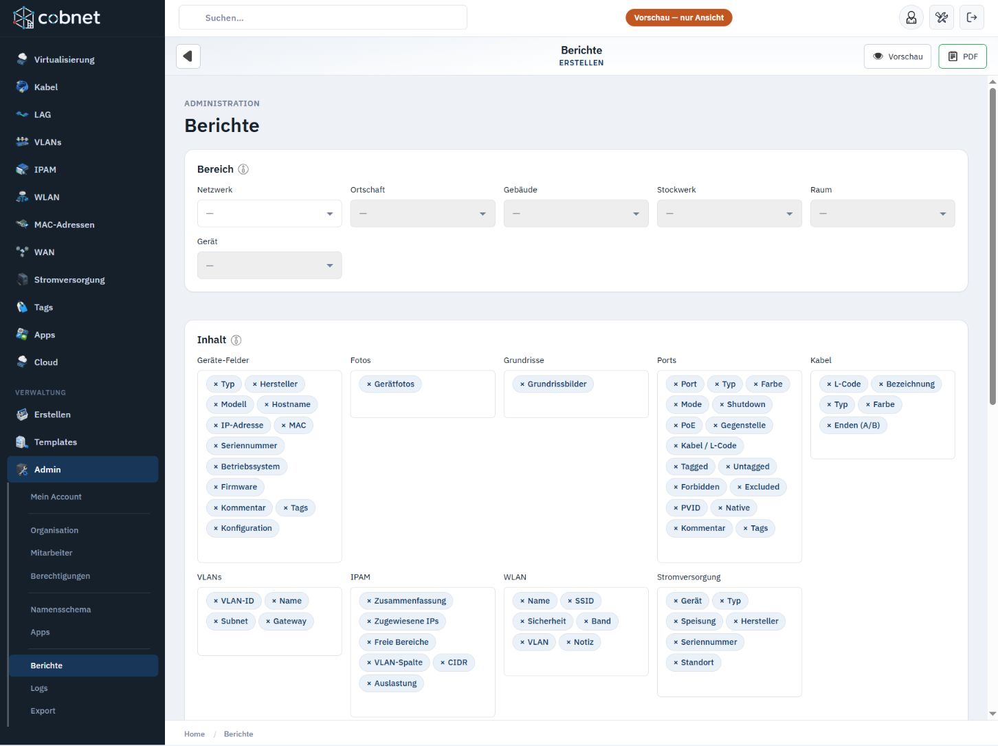Viewport: 998px width, 746px height.
Task: Click the Kabel sidebar icon
Action: pyautogui.click(x=22, y=87)
